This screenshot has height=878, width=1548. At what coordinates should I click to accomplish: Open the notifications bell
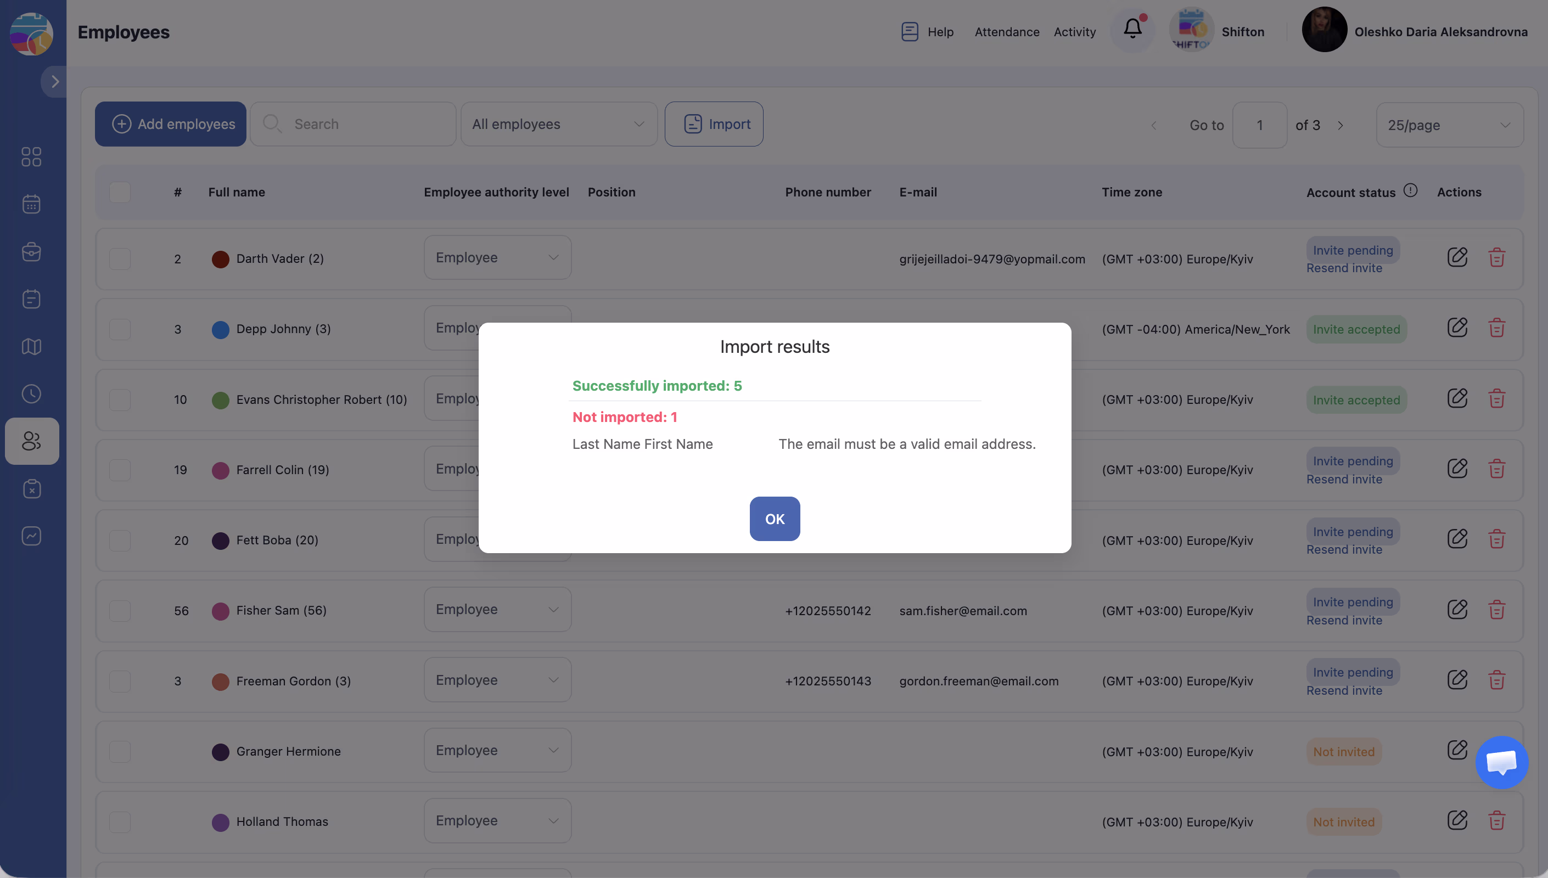tap(1132, 29)
